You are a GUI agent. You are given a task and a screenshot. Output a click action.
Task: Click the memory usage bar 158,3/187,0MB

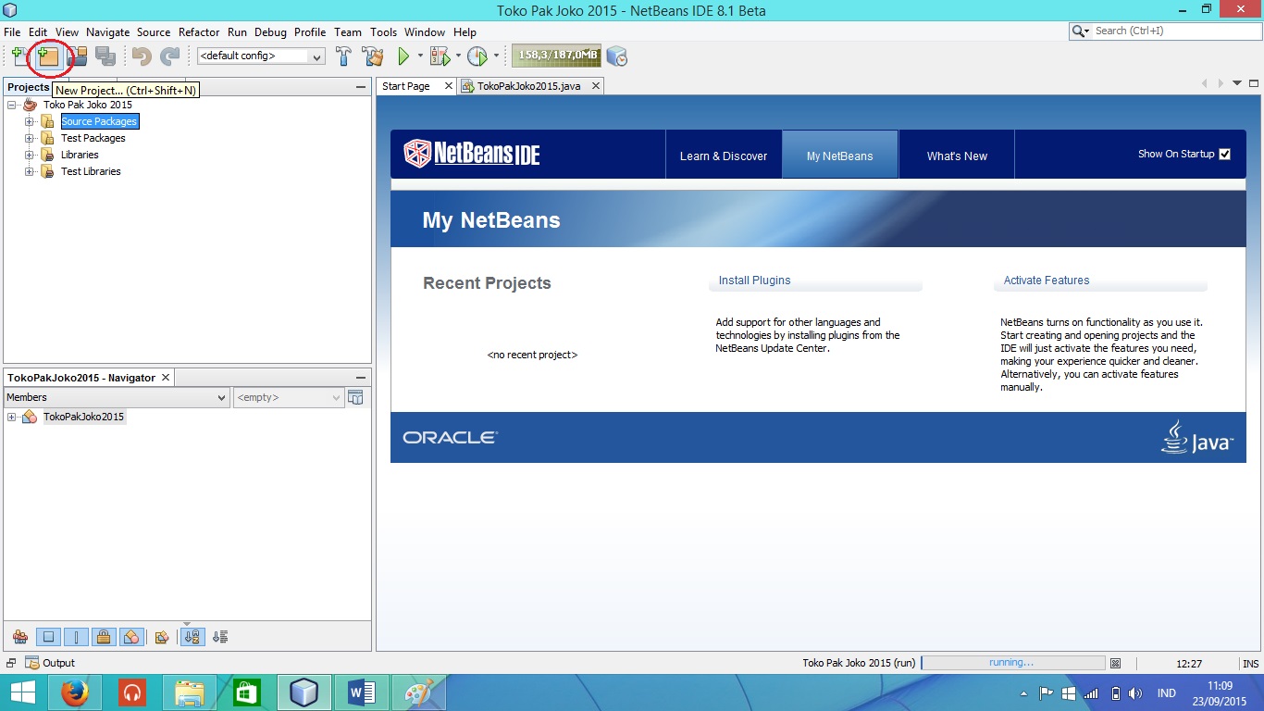pyautogui.click(x=556, y=56)
